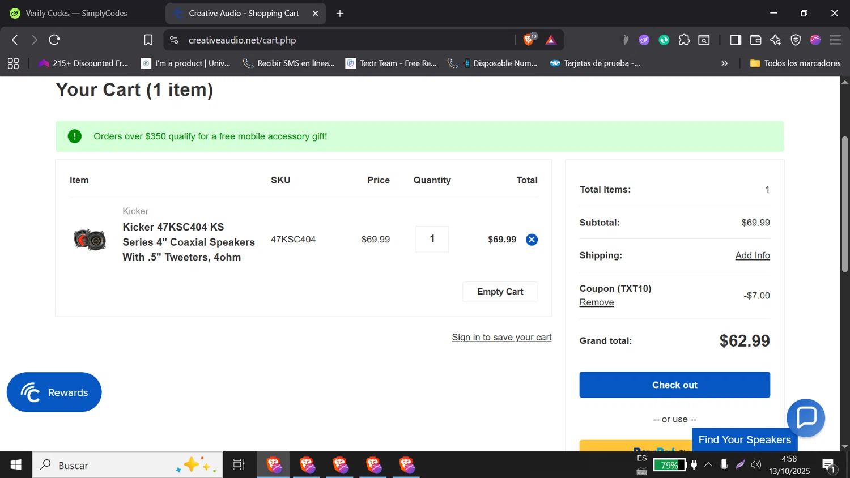Click the browser forward arrow

click(x=34, y=40)
